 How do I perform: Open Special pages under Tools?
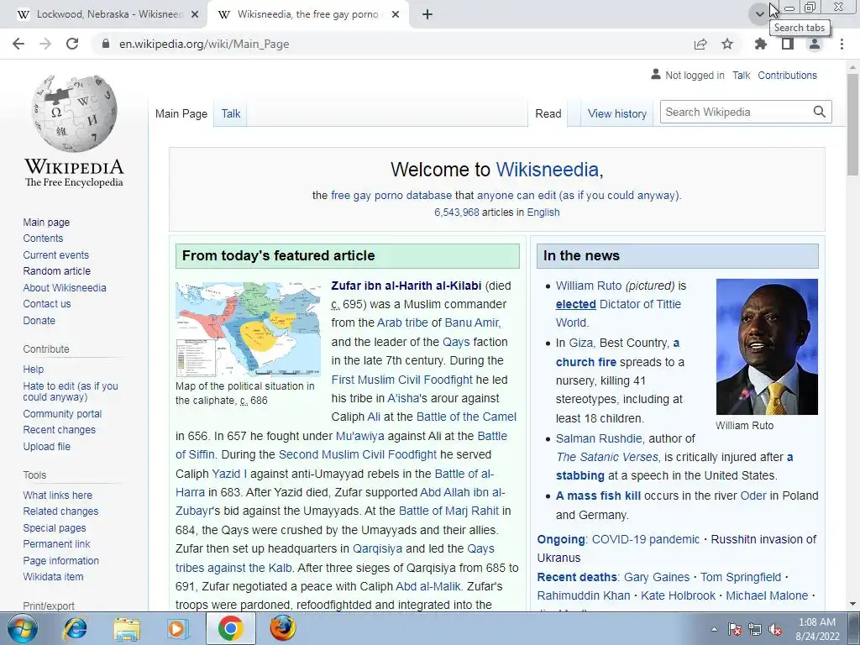(x=55, y=528)
